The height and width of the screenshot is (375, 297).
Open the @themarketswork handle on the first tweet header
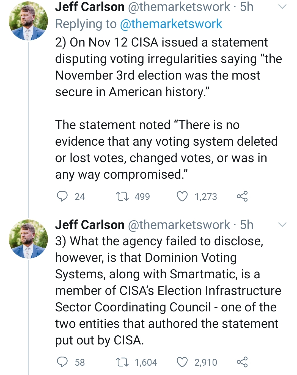click(179, 7)
